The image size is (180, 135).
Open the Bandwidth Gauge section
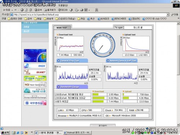(72, 87)
